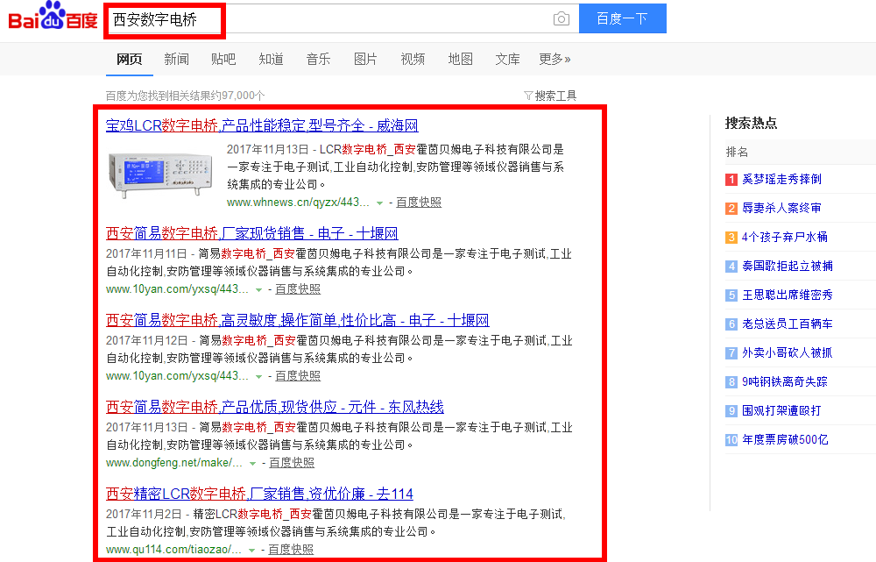This screenshot has width=876, height=562.
Task: Expand arrow beside www.qu114.com URL
Action: coord(252,551)
